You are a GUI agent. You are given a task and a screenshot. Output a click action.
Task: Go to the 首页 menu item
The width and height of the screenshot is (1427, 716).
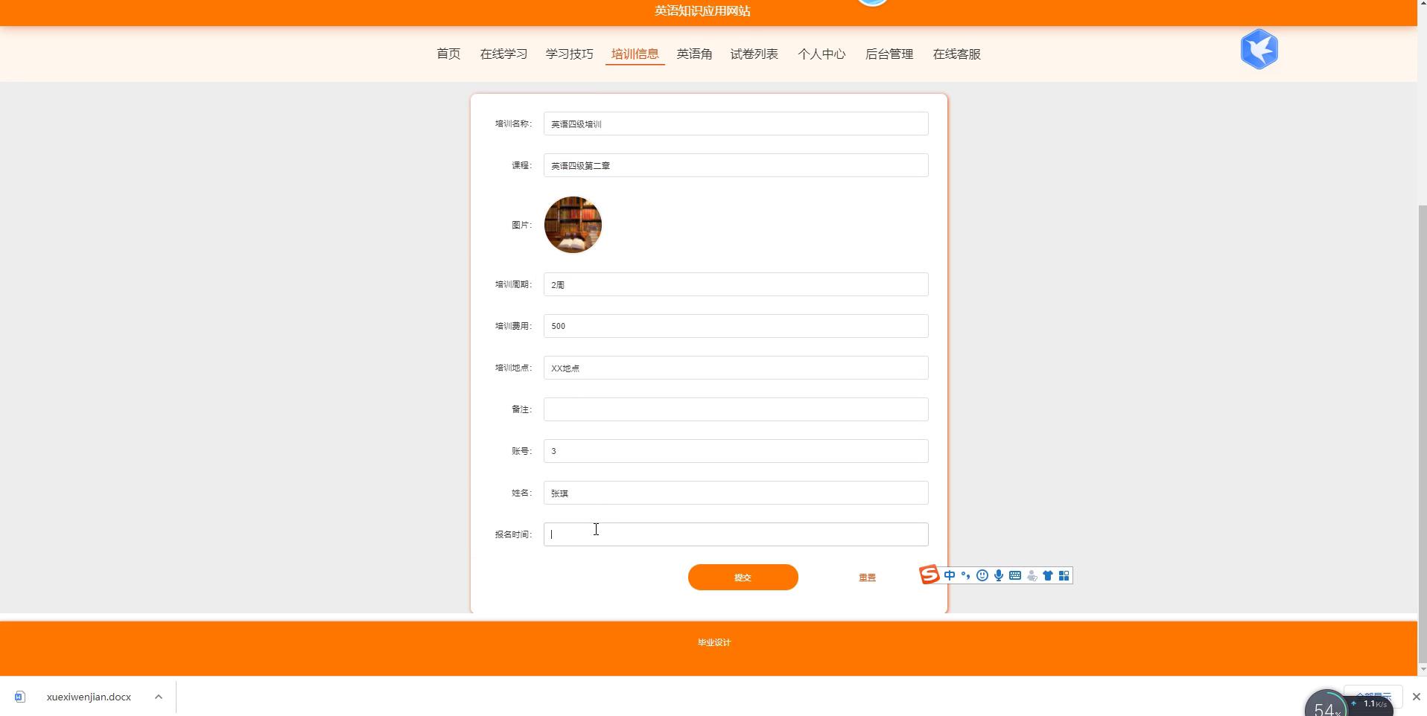[448, 54]
